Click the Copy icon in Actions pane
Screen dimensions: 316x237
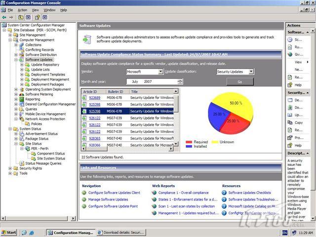[290, 122]
